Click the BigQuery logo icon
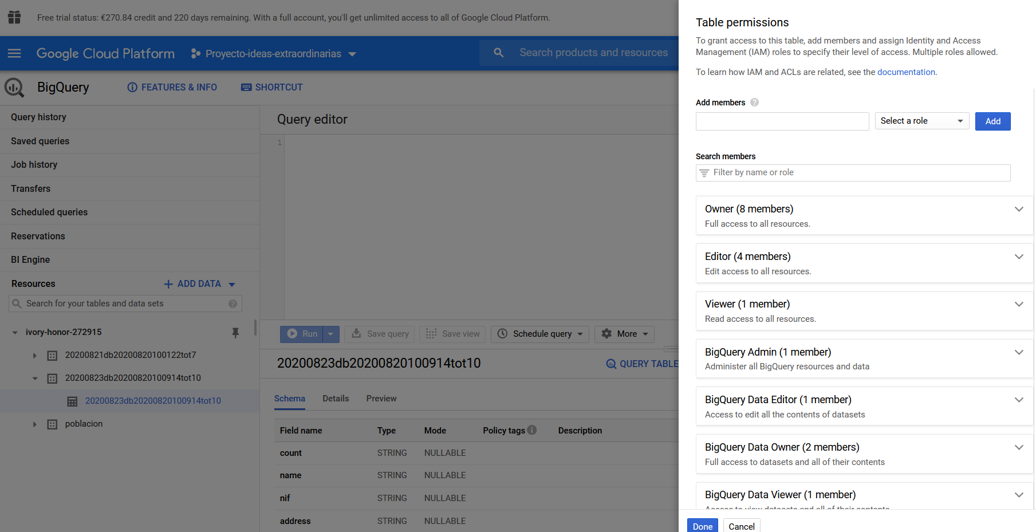This screenshot has width=1036, height=532. coord(14,88)
